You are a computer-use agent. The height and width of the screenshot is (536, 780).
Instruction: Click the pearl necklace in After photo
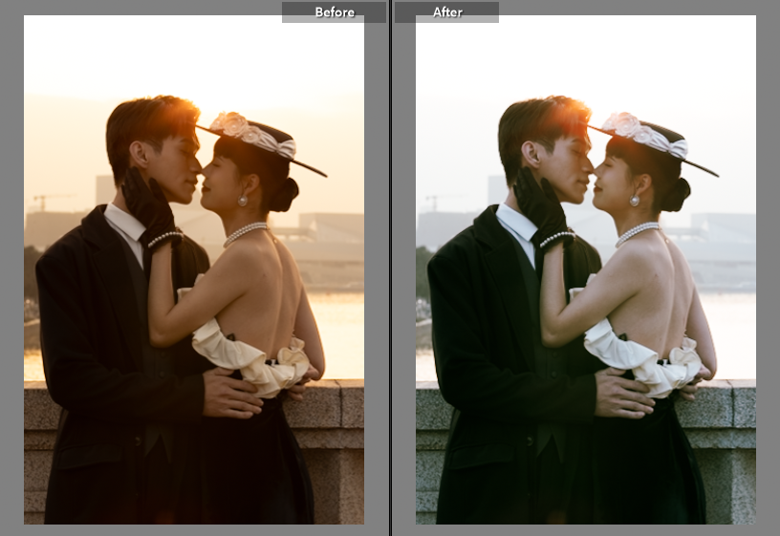coord(637,232)
